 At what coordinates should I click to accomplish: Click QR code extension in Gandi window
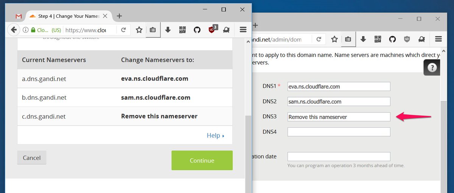(378, 39)
